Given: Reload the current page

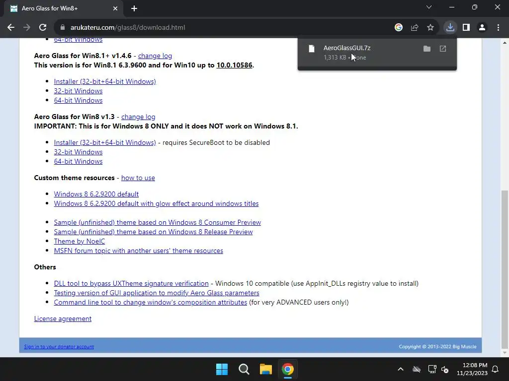Looking at the screenshot, I should [x=43, y=28].
